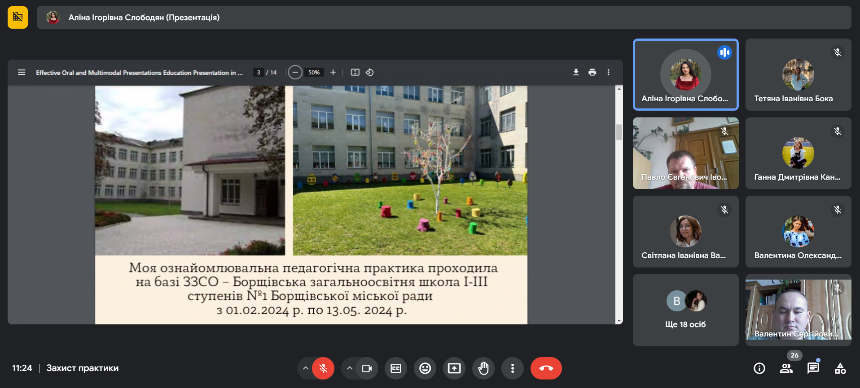Viewport: 860px width, 388px height.
Task: Open the PDF sidebar hamburger menu
Action: coord(22,72)
